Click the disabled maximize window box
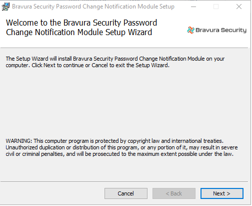 (x=216, y=7)
